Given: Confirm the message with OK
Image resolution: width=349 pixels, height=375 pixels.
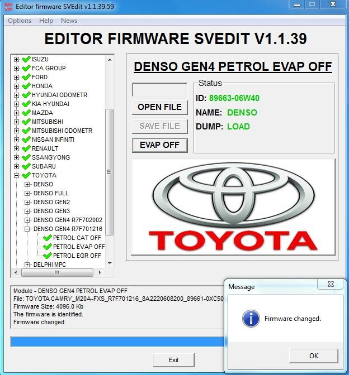Looking at the screenshot, I should point(314,356).
